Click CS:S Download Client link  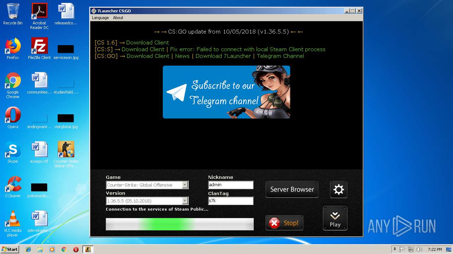pos(143,49)
